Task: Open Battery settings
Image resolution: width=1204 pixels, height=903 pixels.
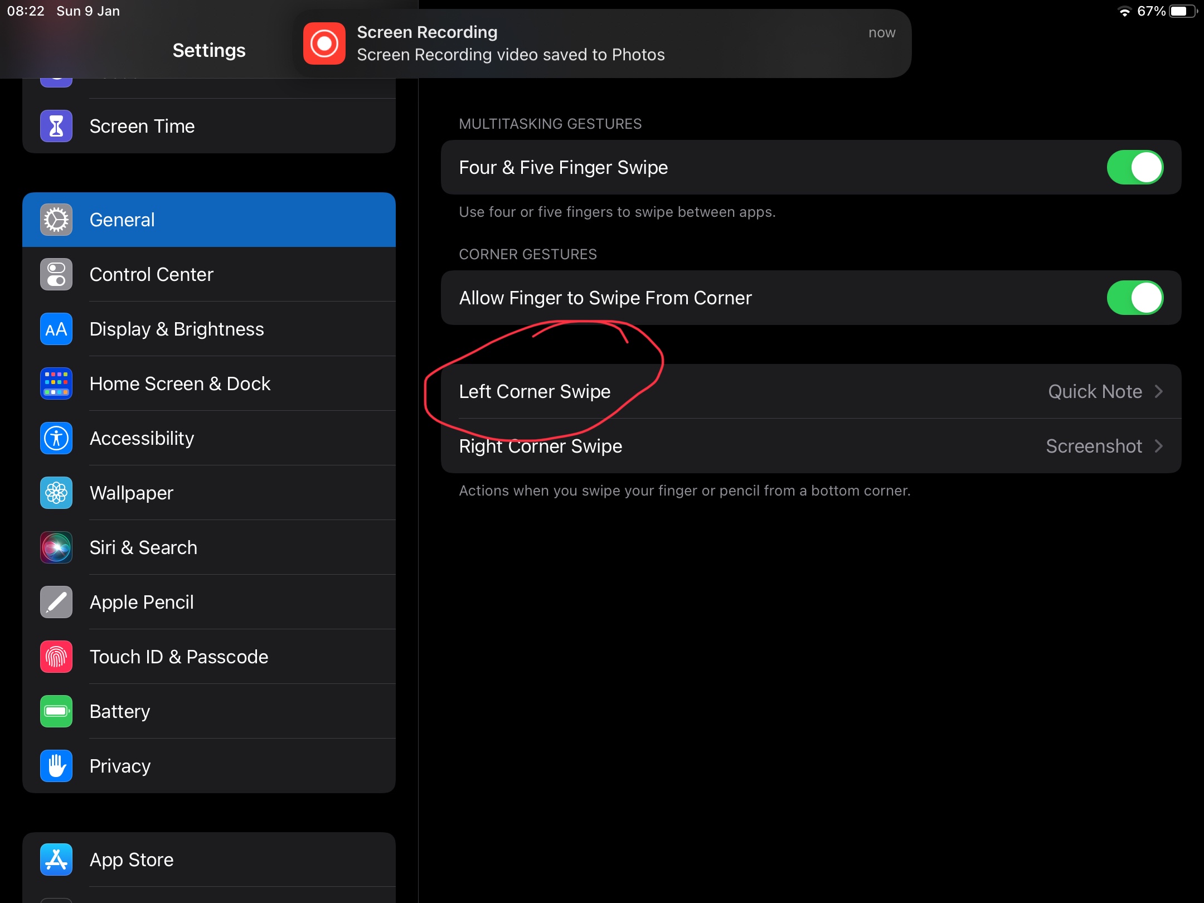Action: (x=209, y=712)
